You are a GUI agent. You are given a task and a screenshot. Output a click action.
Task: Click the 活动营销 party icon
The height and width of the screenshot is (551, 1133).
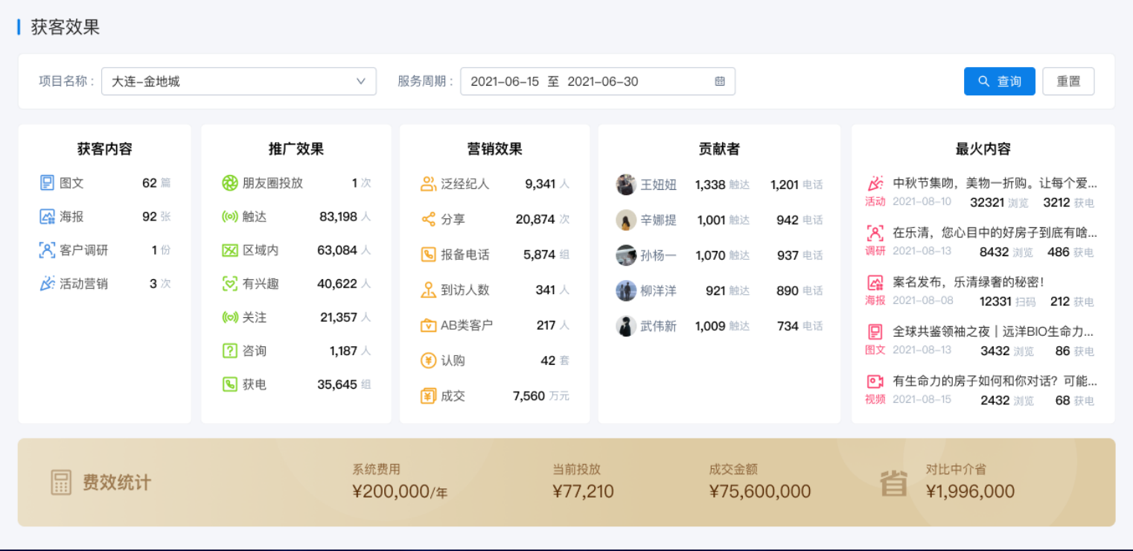tap(47, 284)
